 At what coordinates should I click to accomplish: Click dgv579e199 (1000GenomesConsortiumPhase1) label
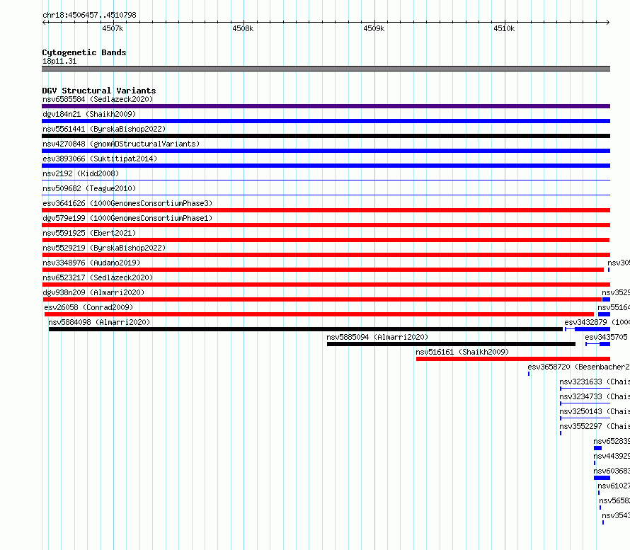(x=127, y=218)
